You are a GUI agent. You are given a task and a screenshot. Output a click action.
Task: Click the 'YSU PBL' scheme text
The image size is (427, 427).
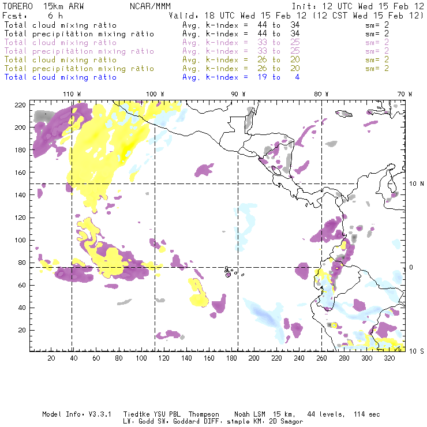[x=167, y=414]
